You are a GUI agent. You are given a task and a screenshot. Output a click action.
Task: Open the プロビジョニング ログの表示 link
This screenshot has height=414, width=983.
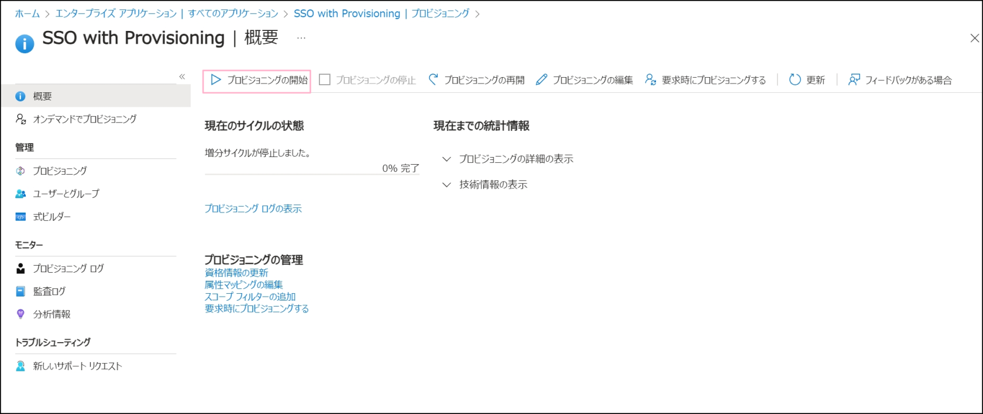[253, 208]
